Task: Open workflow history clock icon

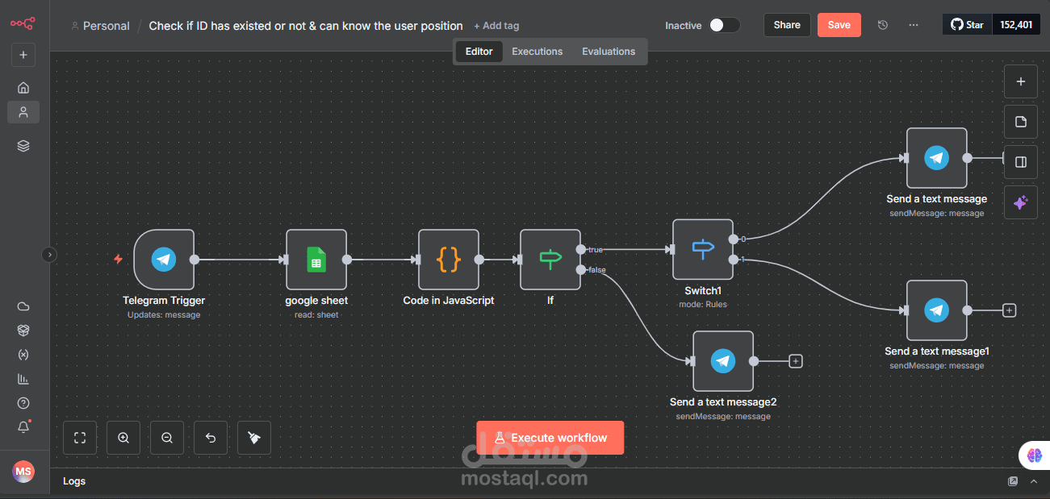Action: click(883, 25)
